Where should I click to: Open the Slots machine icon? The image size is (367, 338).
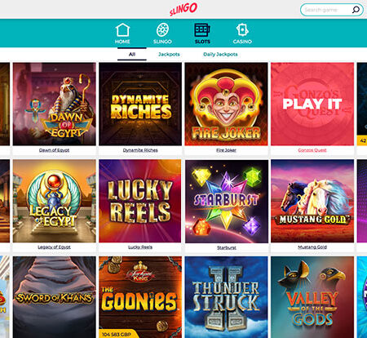tap(202, 30)
